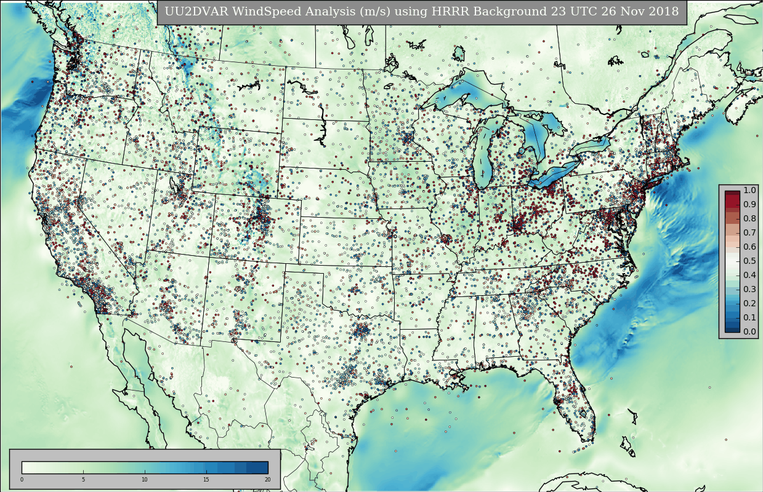The image size is (763, 492).
Task: Click the 0.9 label on the vertical colorbar
Action: (x=749, y=205)
